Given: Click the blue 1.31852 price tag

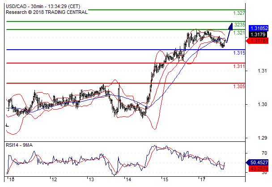Looking at the screenshot, I should click(259, 28).
